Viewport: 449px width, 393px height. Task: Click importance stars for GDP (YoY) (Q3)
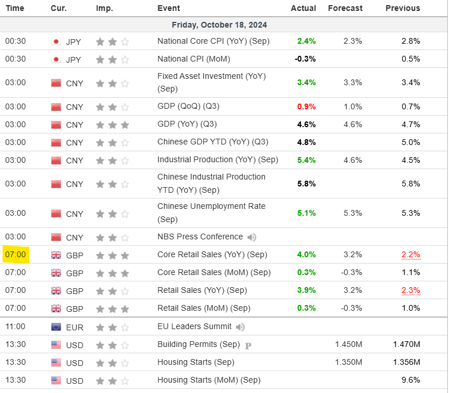click(x=112, y=124)
